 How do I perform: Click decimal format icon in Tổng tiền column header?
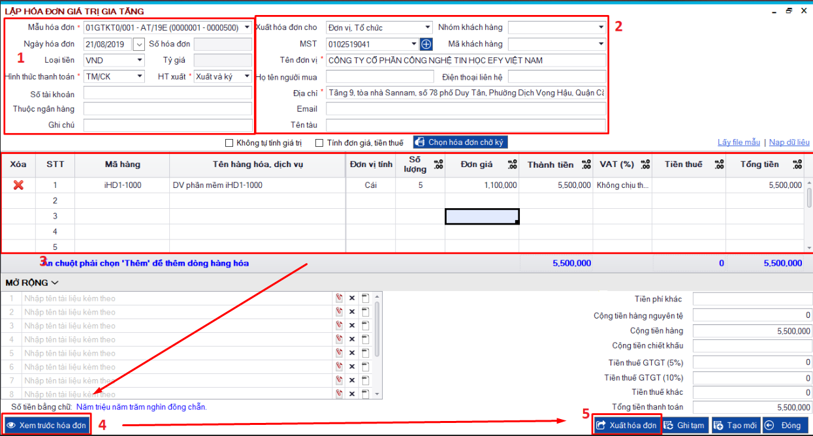[797, 164]
